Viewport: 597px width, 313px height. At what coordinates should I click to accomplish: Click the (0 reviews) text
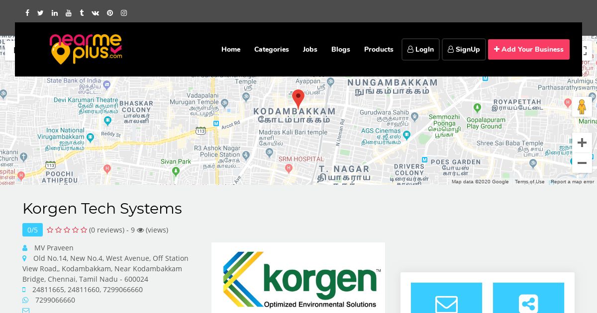pos(107,230)
